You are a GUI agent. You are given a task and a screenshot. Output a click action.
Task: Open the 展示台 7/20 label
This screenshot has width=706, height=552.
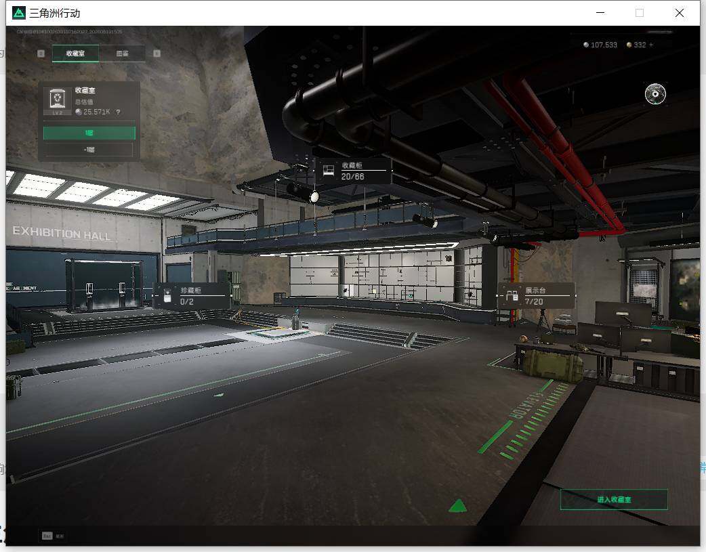[537, 296]
